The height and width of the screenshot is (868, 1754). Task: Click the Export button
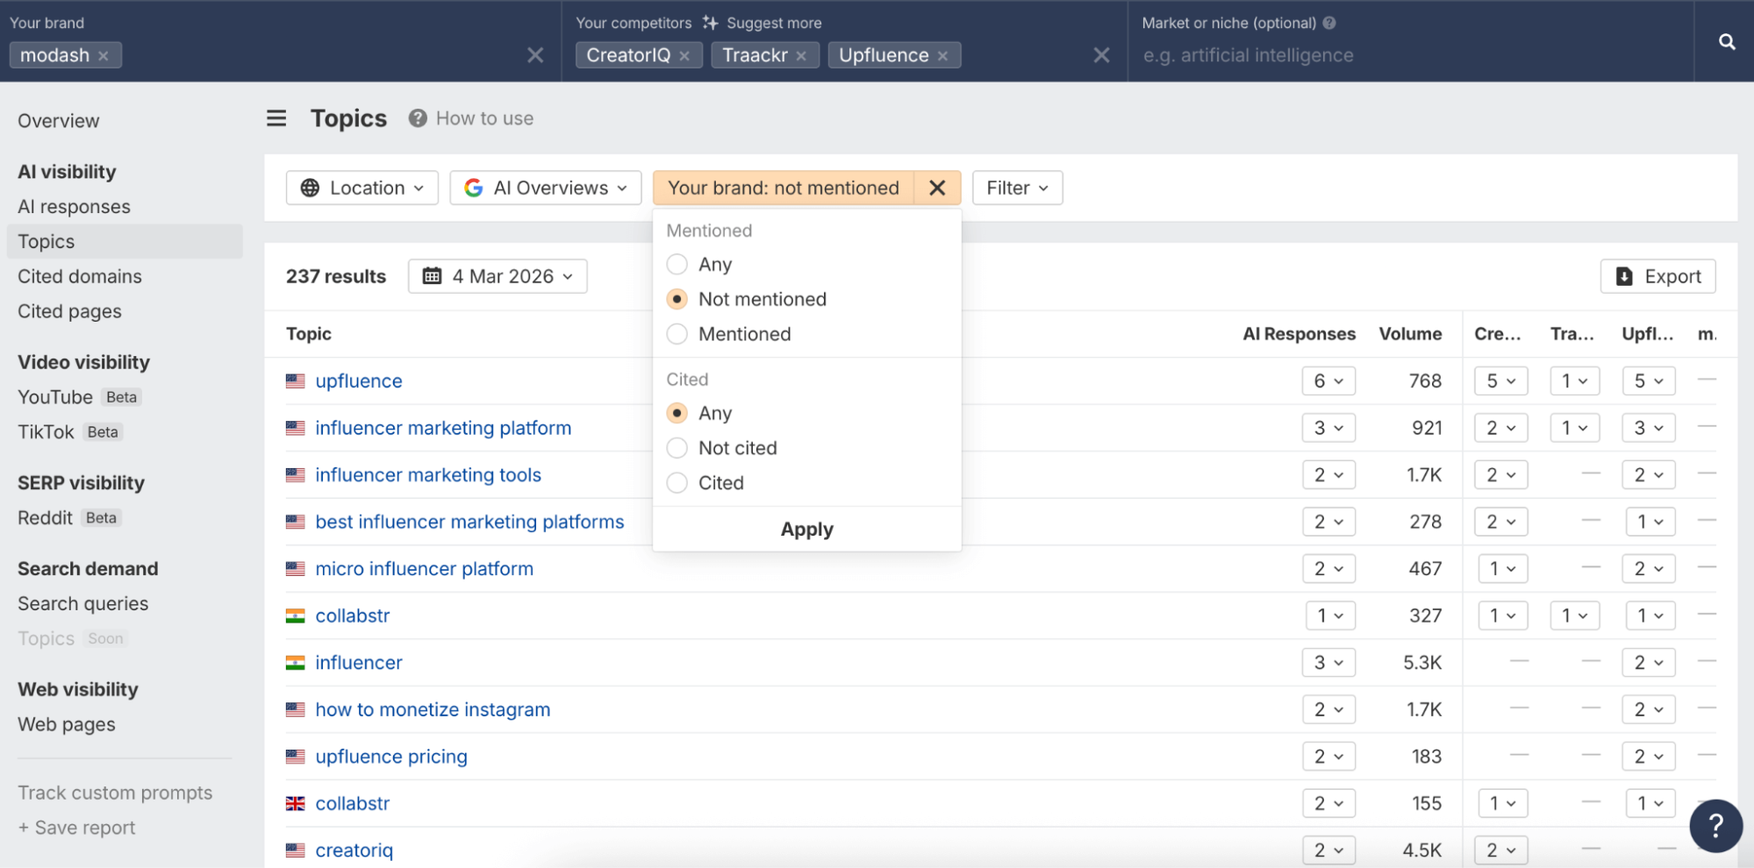[1657, 276]
